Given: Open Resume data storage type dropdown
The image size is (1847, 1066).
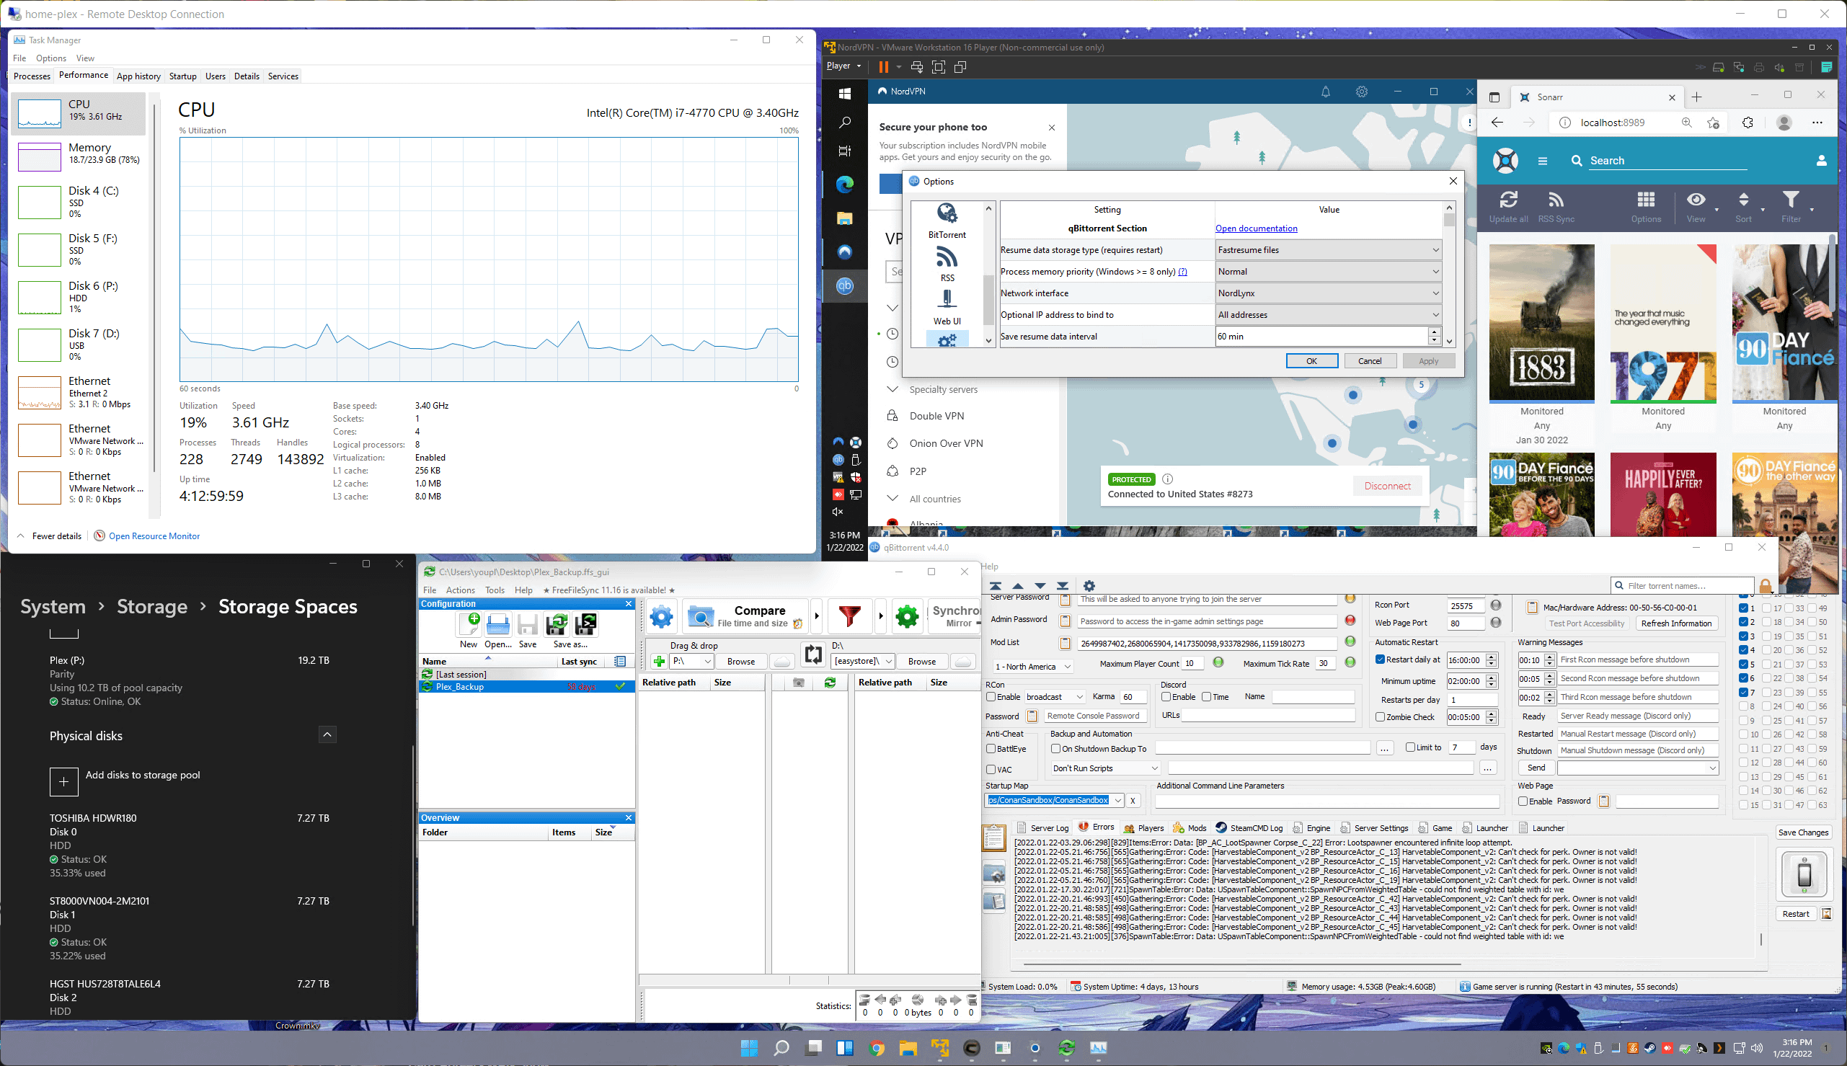Looking at the screenshot, I should point(1328,250).
